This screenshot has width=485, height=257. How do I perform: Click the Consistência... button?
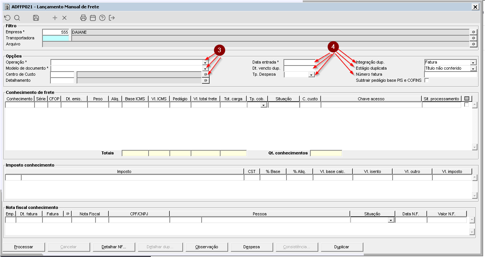tap(297, 247)
